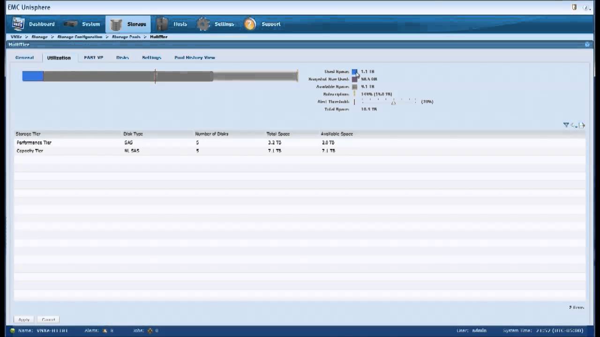Click the 3.2 TB total space cell

click(x=275, y=142)
